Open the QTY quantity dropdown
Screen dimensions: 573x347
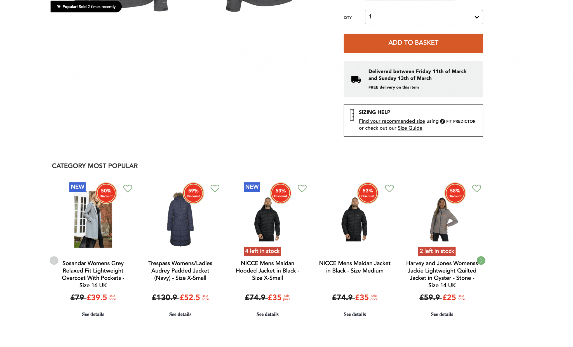pos(424,17)
